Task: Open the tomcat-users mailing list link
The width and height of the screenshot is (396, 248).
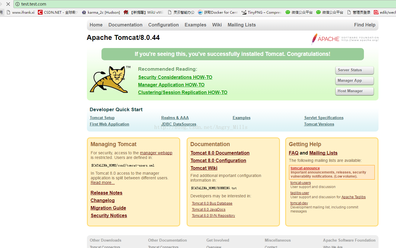Action: pyautogui.click(x=301, y=183)
